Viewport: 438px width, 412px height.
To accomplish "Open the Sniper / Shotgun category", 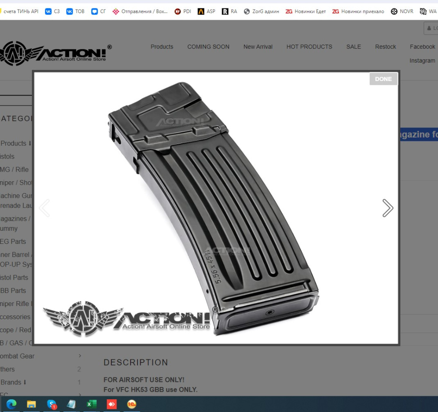I will click(x=16, y=183).
